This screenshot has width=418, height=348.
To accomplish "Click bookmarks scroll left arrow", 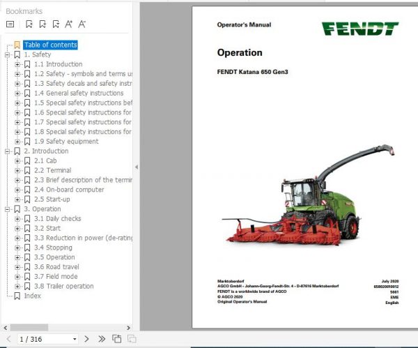I will tap(6, 328).
